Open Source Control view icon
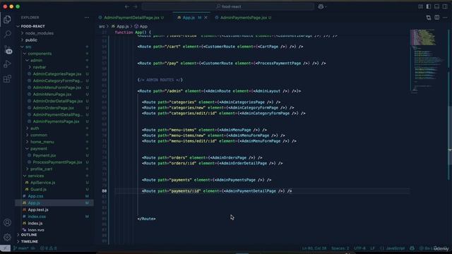Image resolution: width=452 pixels, height=254 pixels. pyautogui.click(x=8, y=49)
